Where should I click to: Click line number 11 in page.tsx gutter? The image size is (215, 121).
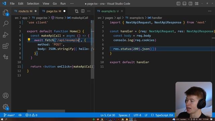(x=19, y=67)
